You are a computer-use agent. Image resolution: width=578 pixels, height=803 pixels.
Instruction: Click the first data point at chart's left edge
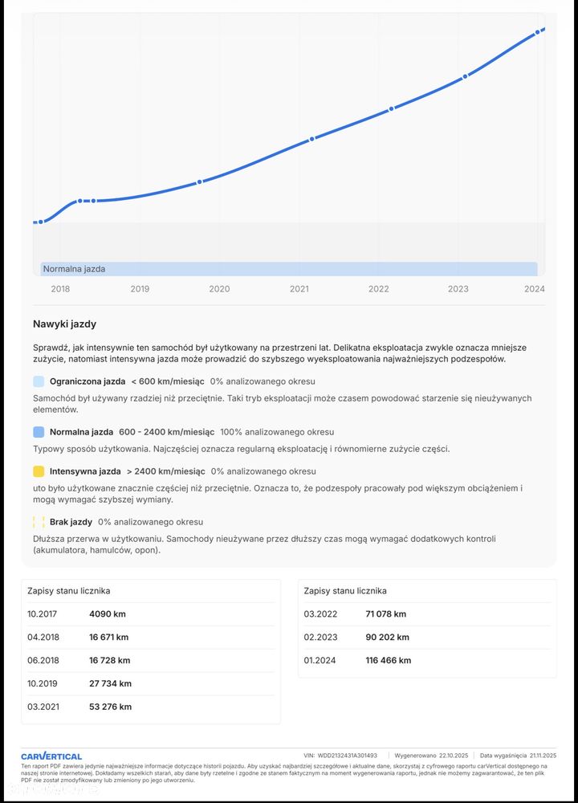pos(41,222)
